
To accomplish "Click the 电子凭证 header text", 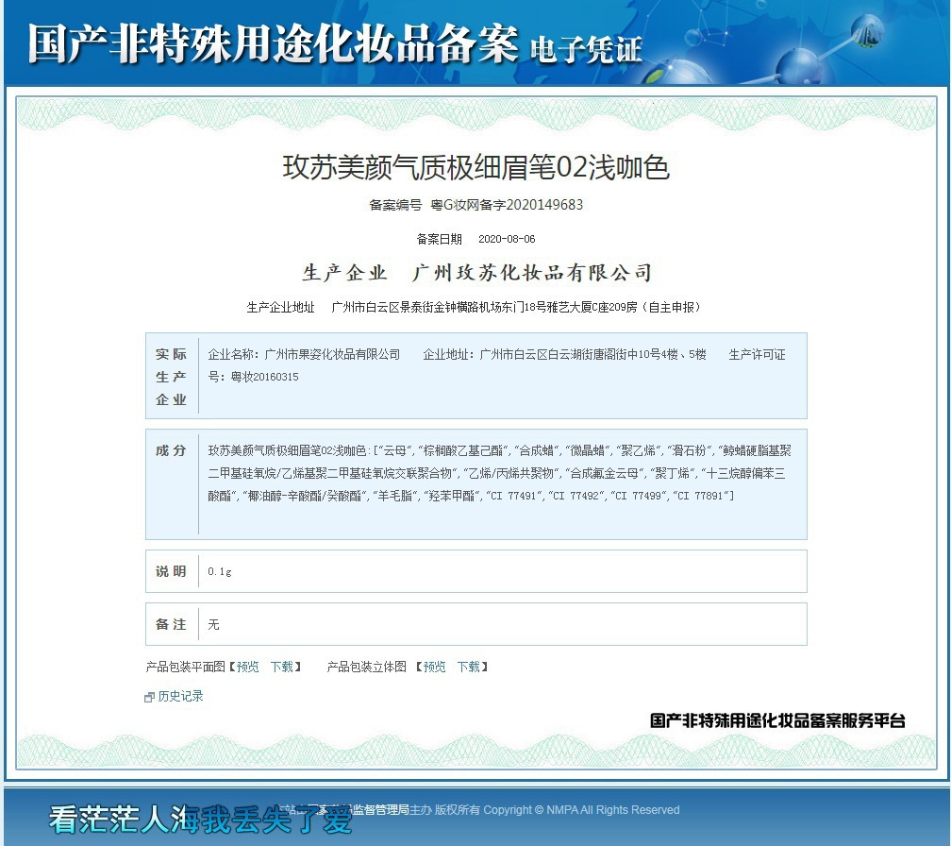I will coord(586,50).
